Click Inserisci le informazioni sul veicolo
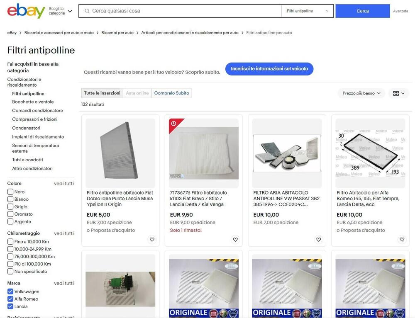Image resolution: width=415 pixels, height=318 pixels. (x=269, y=69)
